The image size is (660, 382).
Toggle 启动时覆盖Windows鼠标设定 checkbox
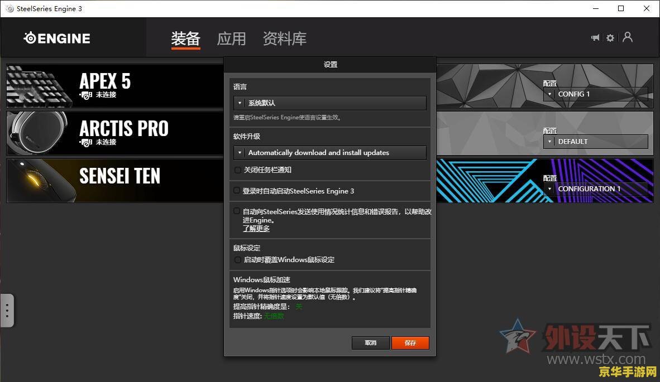(238, 260)
